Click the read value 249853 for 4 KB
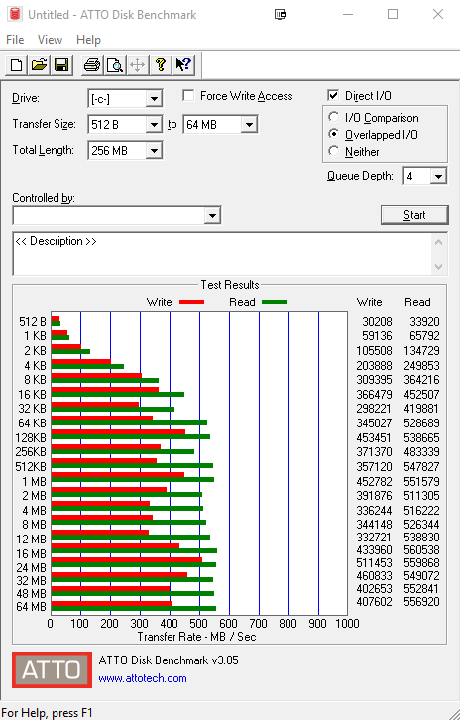 point(422,366)
